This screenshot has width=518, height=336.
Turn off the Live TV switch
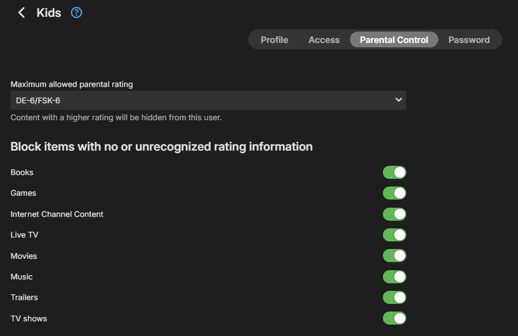tap(394, 235)
